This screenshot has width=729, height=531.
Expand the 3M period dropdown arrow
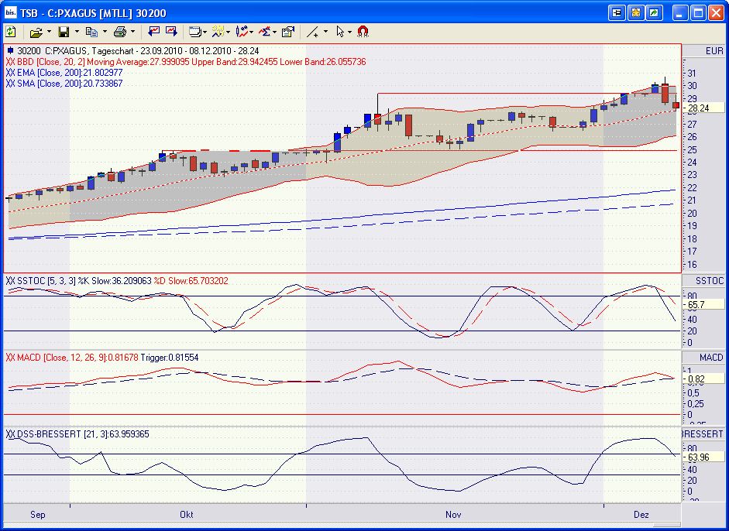point(228,32)
